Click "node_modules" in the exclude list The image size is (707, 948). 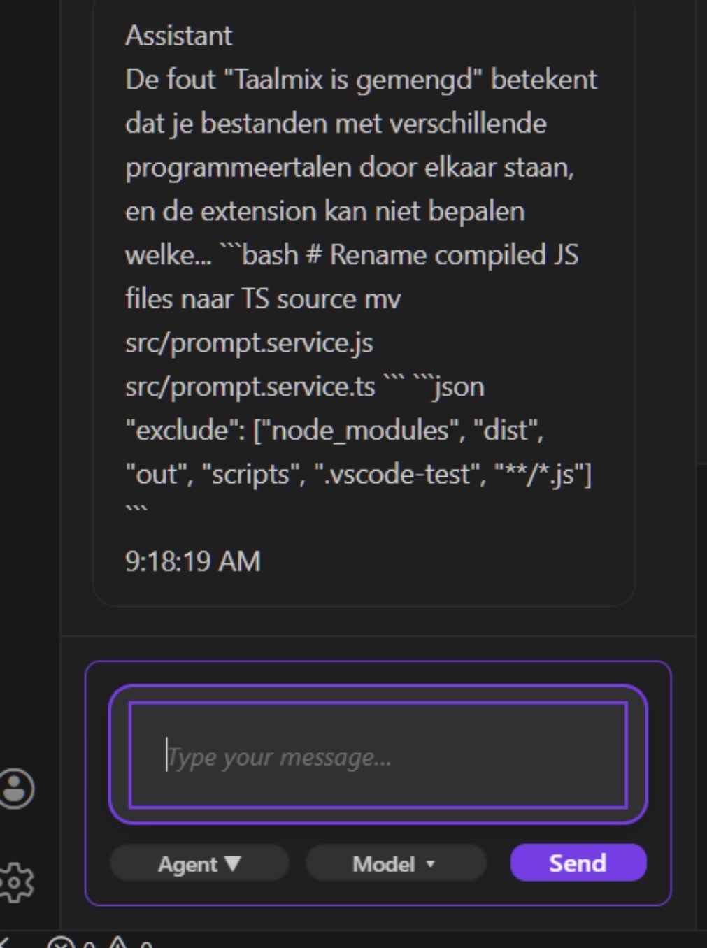359,431
